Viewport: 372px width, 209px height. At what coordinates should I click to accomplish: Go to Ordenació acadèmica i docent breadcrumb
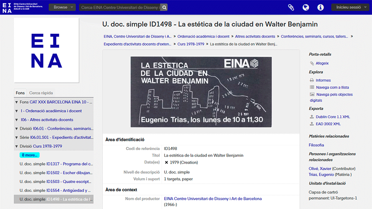[203, 37]
